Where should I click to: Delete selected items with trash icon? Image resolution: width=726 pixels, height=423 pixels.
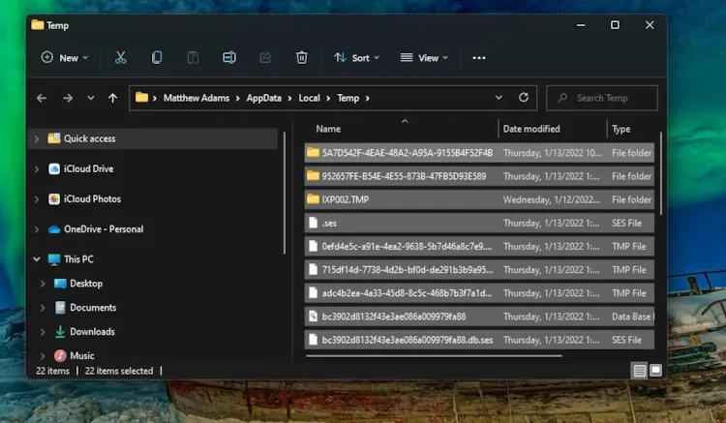click(301, 58)
